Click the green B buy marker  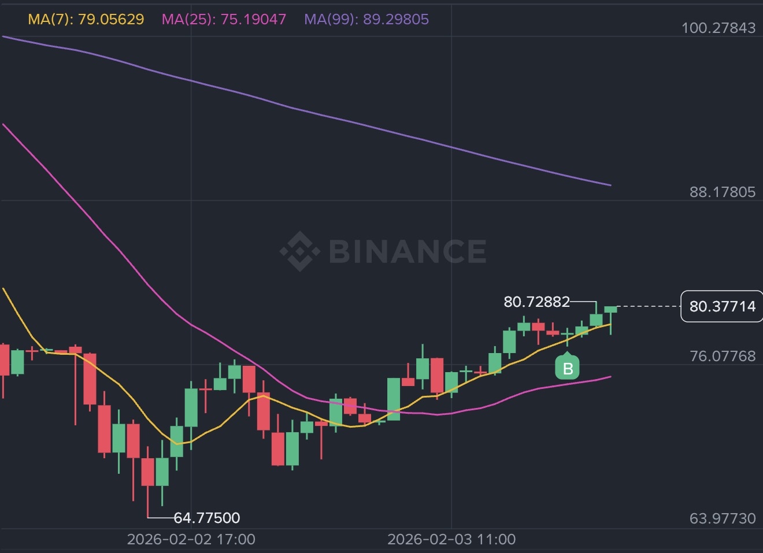(567, 368)
